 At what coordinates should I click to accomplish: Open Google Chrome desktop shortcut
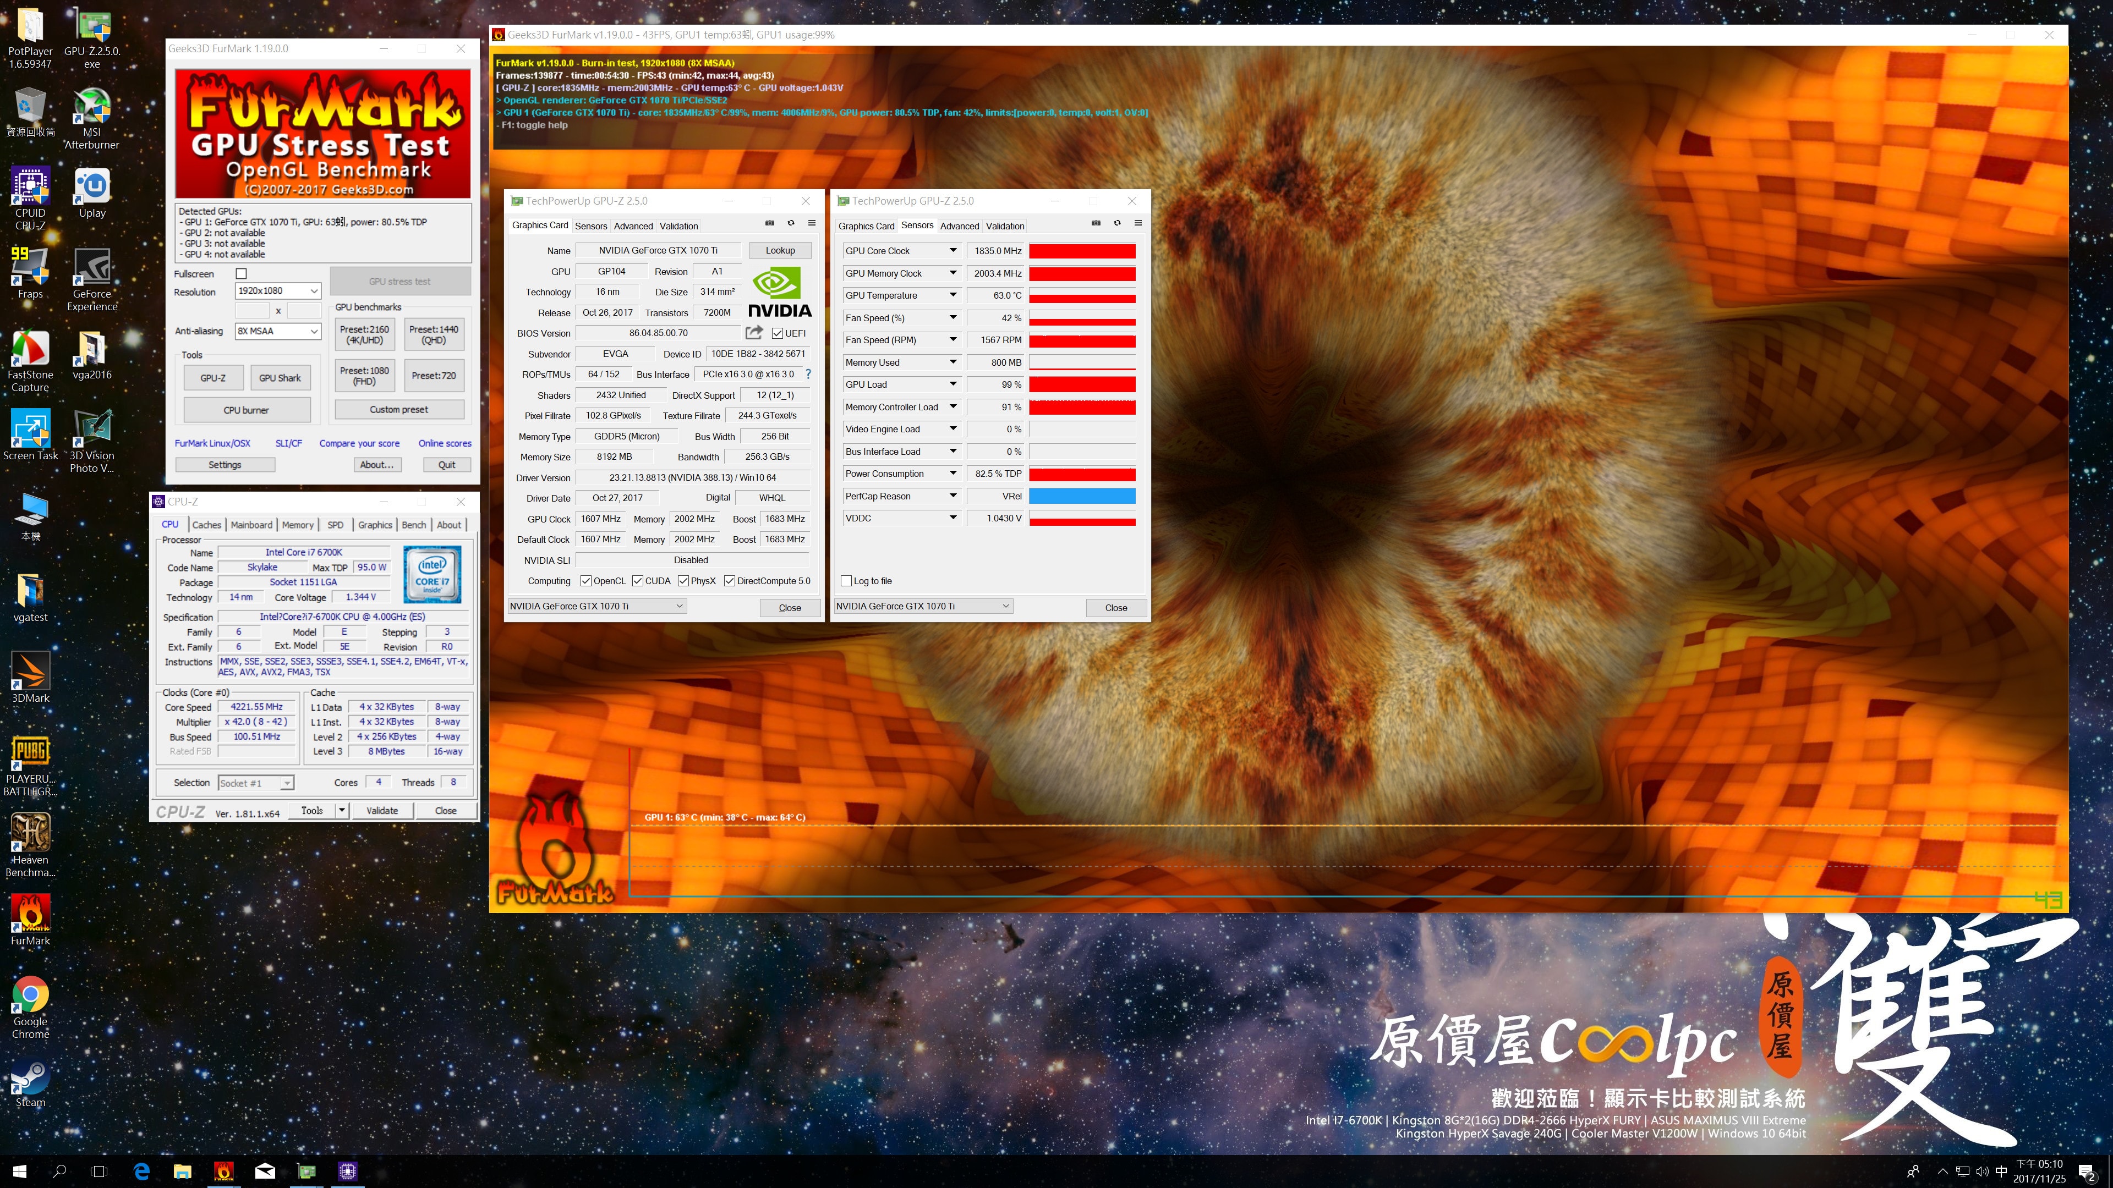[x=30, y=1007]
